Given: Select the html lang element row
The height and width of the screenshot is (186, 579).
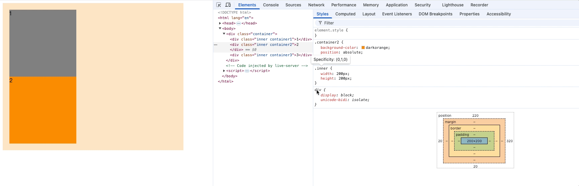Looking at the screenshot, I should [x=235, y=18].
